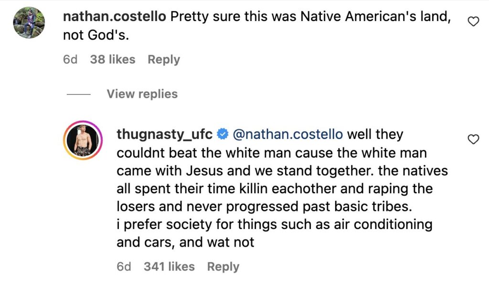
Task: Reply to nathan.costello's comment
Action: (x=164, y=60)
